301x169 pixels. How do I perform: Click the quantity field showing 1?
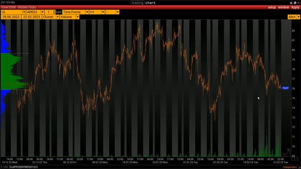coord(49,12)
